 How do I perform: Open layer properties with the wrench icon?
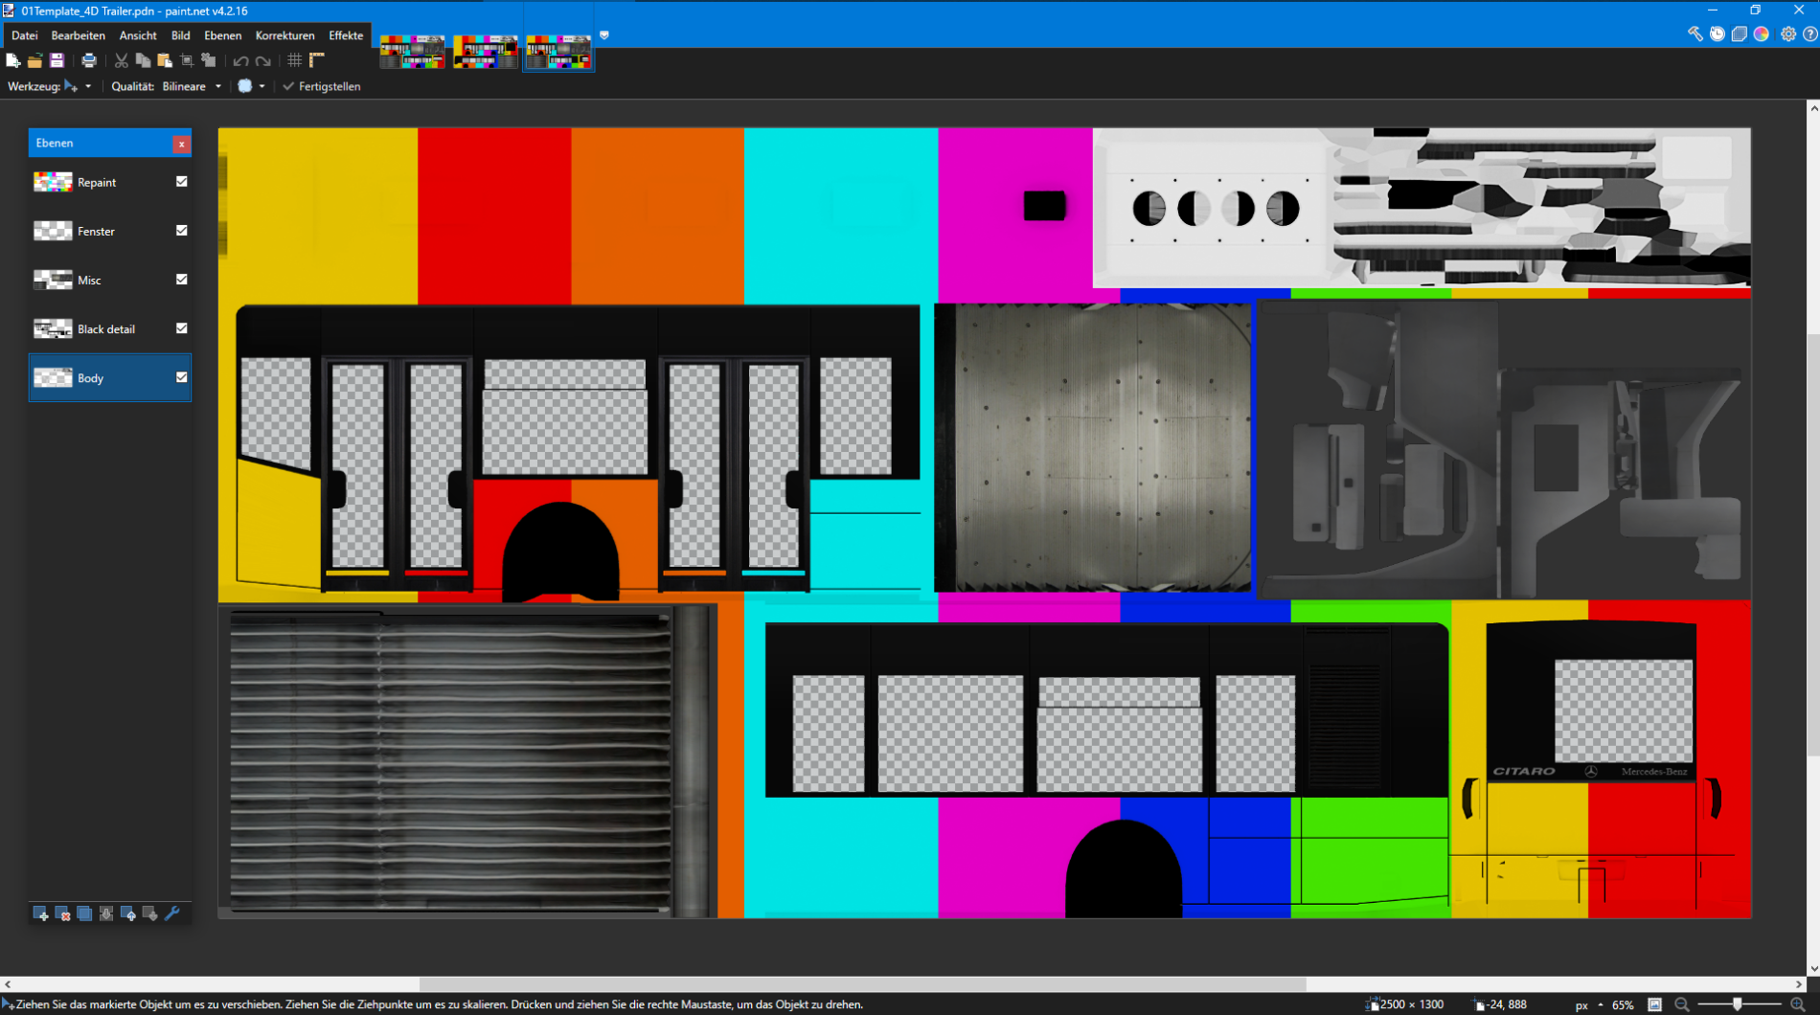[172, 913]
